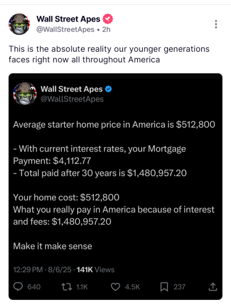Open @WallStreetApes handle in embedded tweet
This screenshot has width=231, height=308.
(72, 99)
